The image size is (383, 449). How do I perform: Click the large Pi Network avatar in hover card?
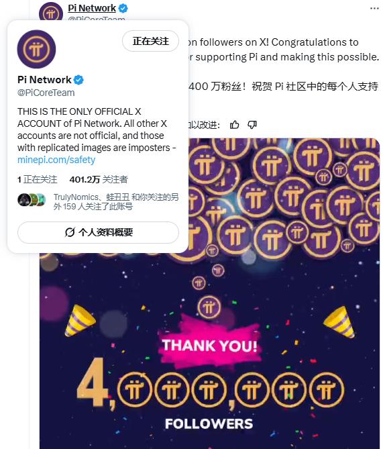coord(36,49)
